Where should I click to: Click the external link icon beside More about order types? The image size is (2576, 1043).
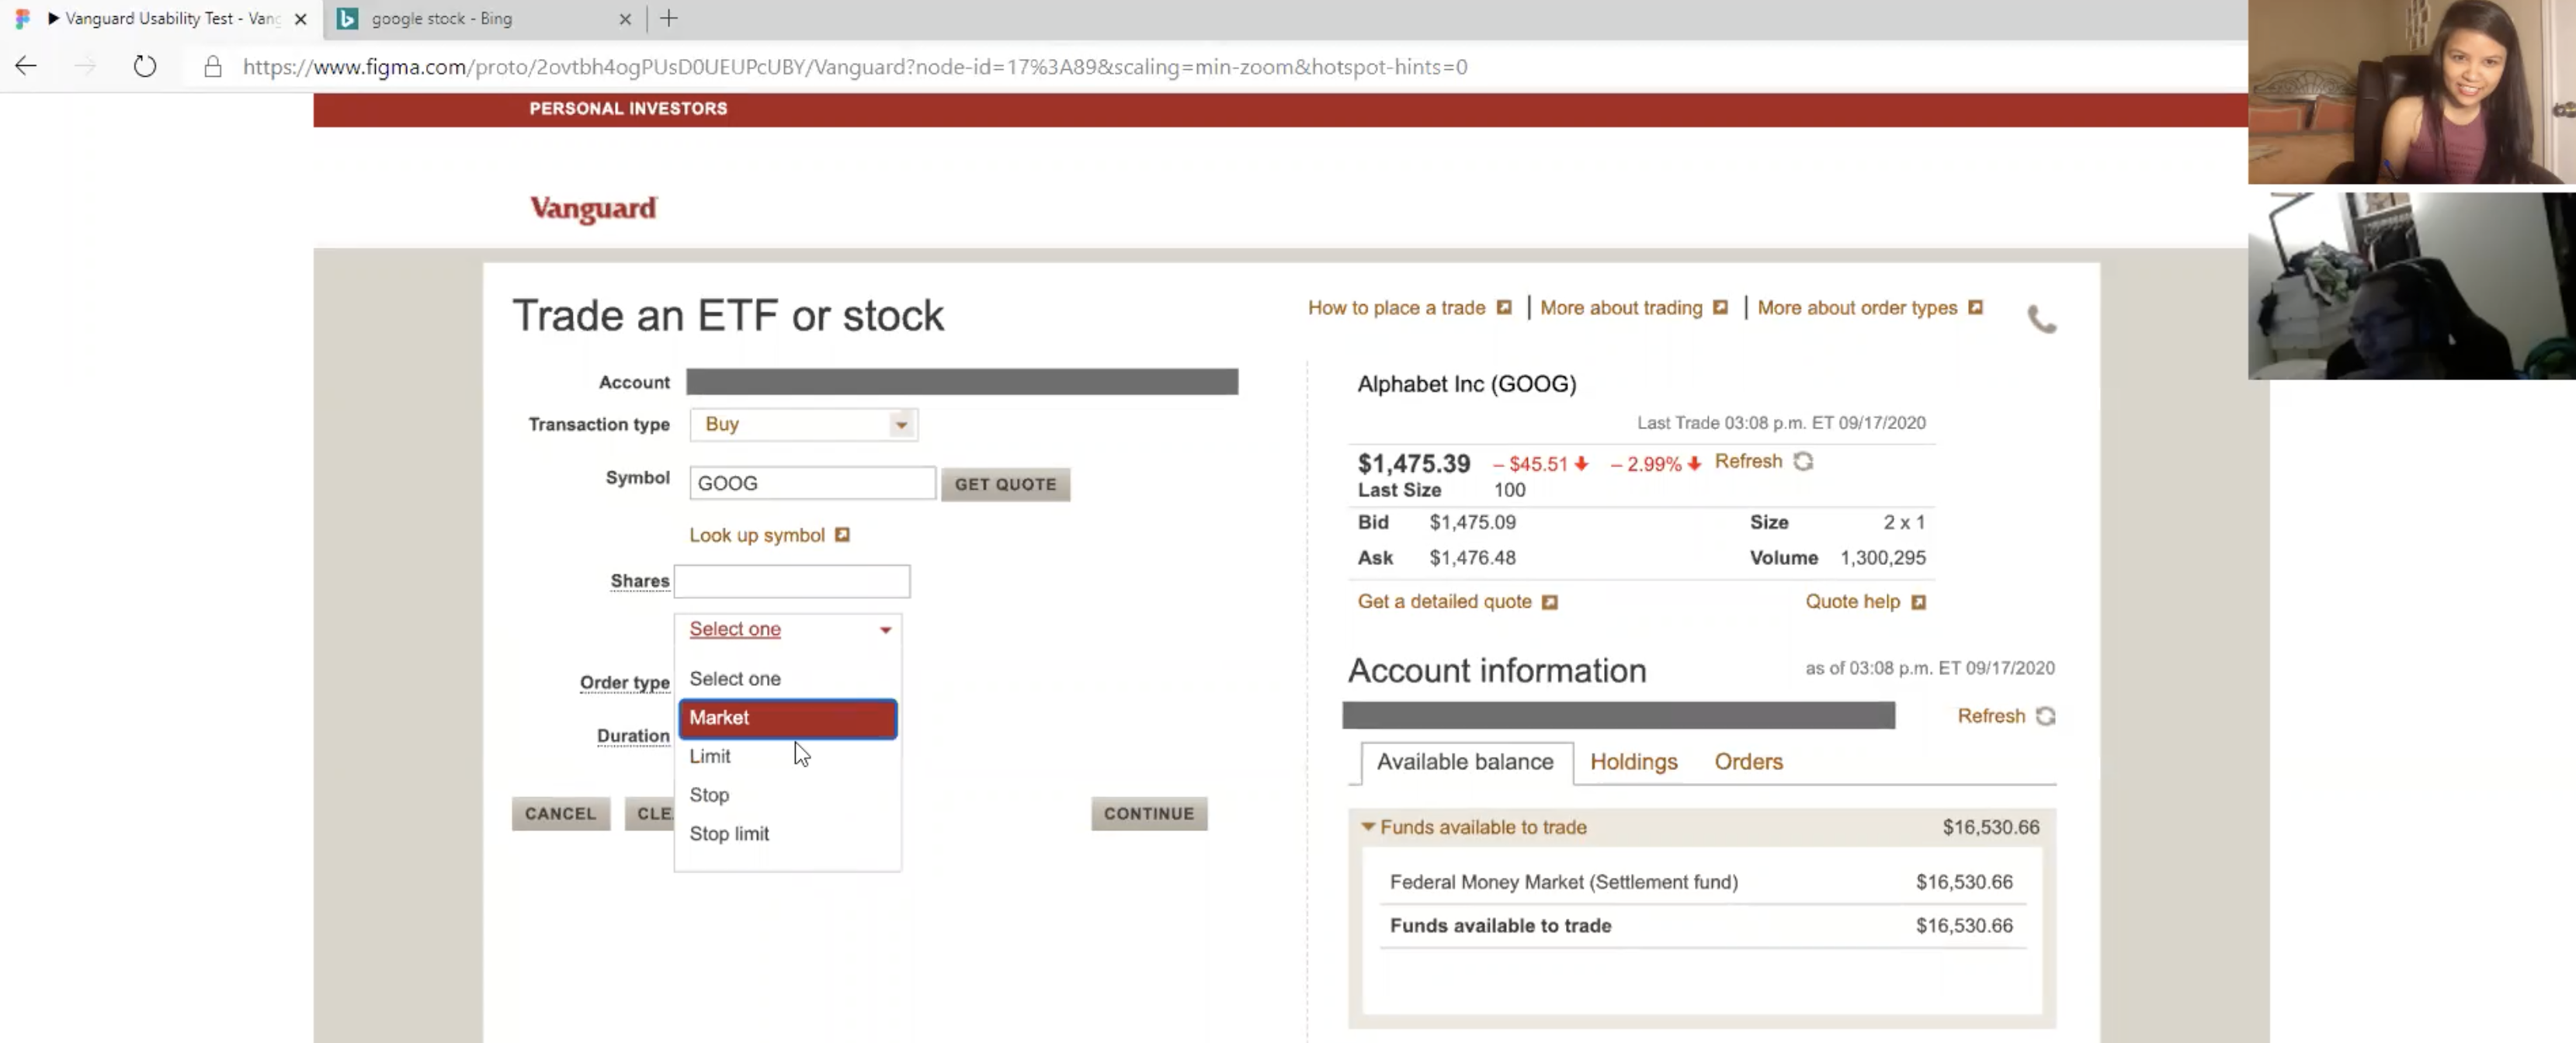pyautogui.click(x=1975, y=307)
